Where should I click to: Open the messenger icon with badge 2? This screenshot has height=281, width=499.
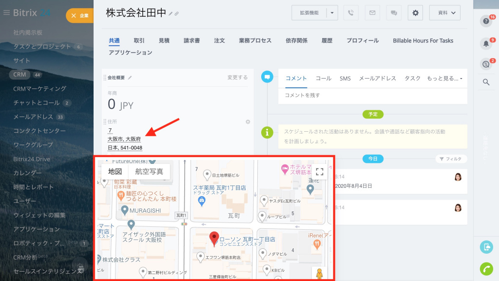(486, 64)
